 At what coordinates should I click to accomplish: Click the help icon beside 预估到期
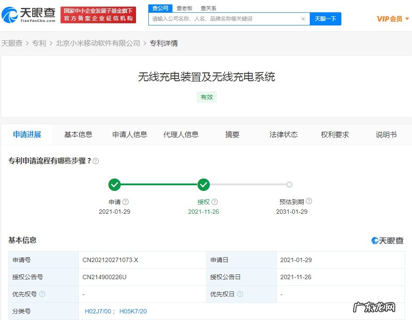pyautogui.click(x=309, y=201)
